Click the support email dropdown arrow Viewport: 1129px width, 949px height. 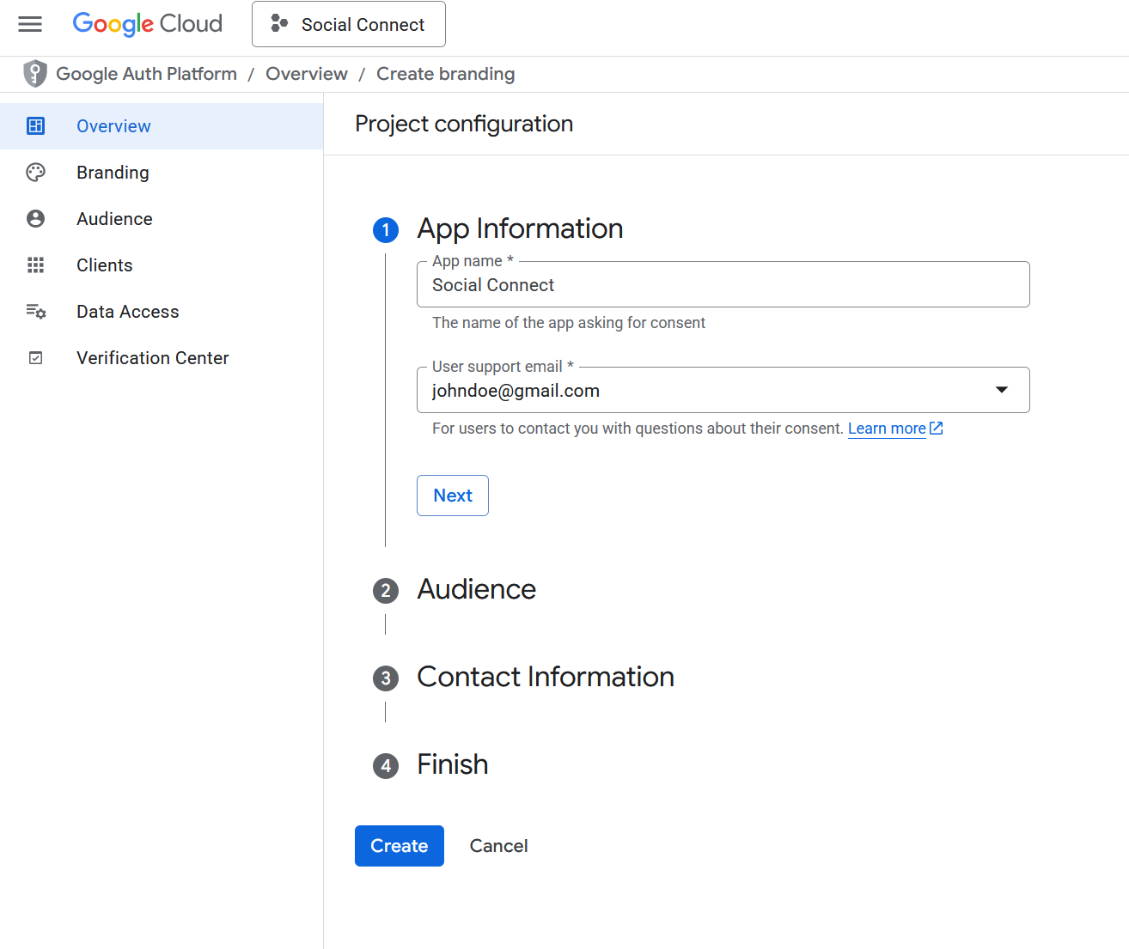click(1002, 390)
